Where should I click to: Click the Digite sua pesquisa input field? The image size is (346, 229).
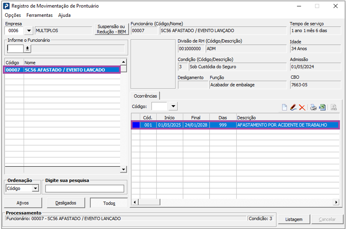85,189
